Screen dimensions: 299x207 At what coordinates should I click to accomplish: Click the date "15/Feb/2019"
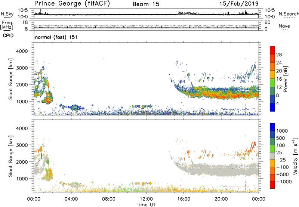[239, 4]
